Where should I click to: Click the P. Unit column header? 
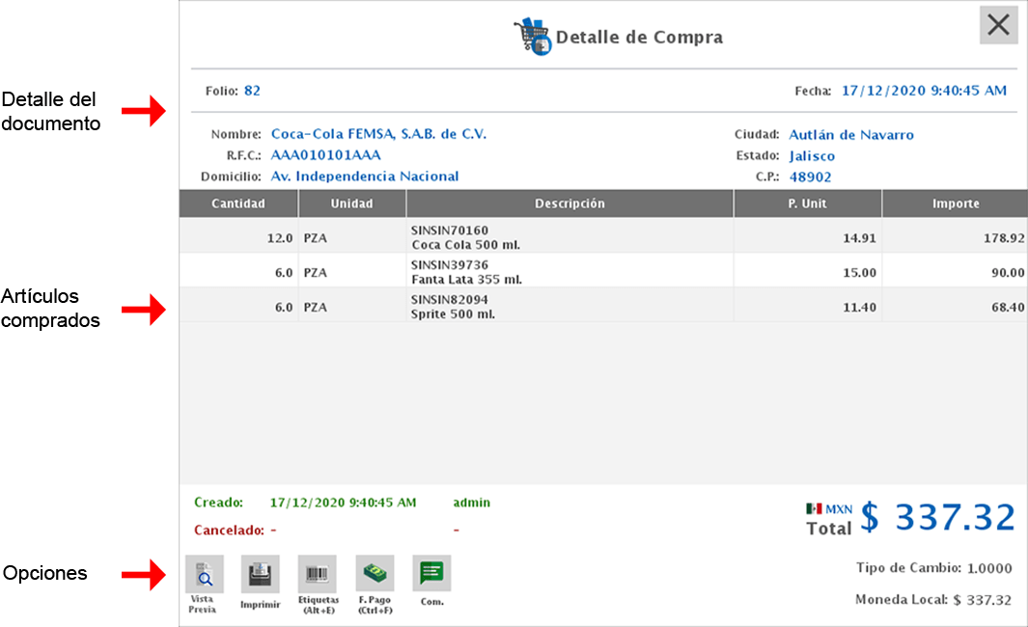point(807,204)
